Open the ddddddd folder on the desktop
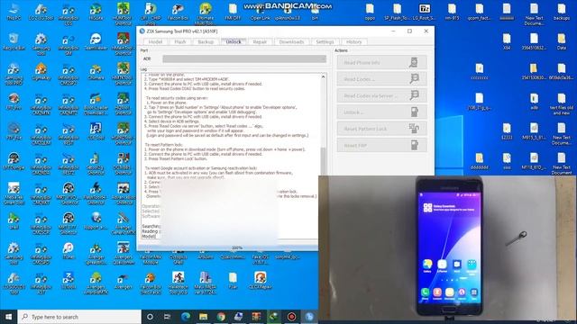This screenshot has height=324, width=577. (479, 161)
